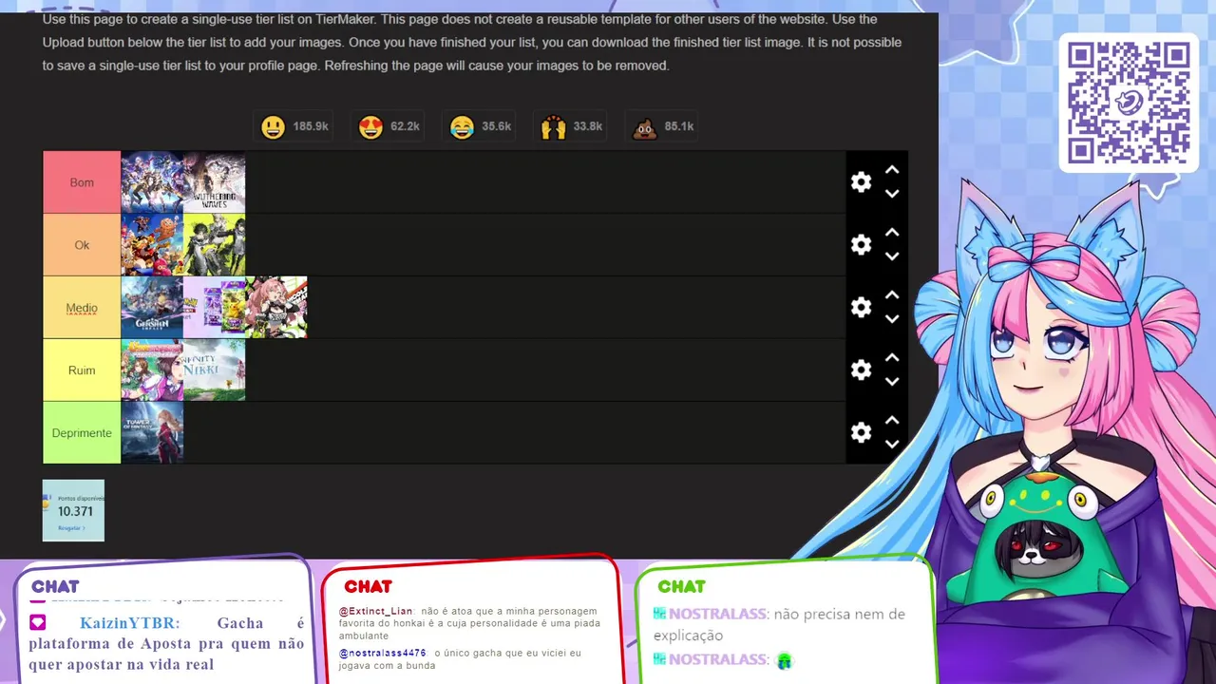Viewport: 1216px width, 684px height.
Task: Move Deprimente tier down with arrow
Action: [892, 445]
